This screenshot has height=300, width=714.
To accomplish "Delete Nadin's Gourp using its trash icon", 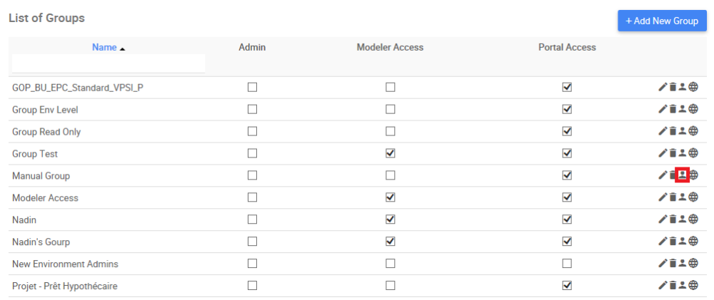I will click(673, 242).
